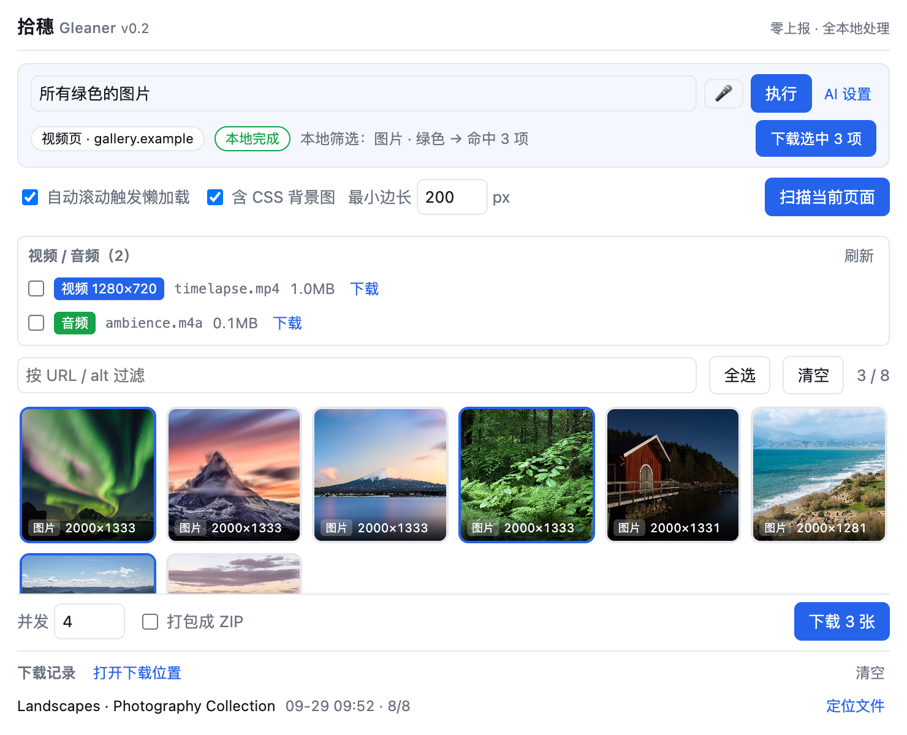Click the timelapse.mp4 filename
The width and height of the screenshot is (907, 735).
(227, 288)
